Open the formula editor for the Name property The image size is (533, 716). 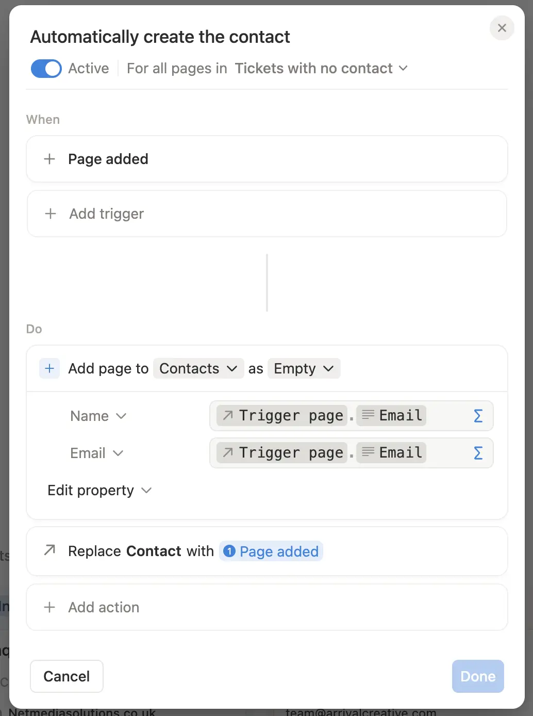click(478, 415)
